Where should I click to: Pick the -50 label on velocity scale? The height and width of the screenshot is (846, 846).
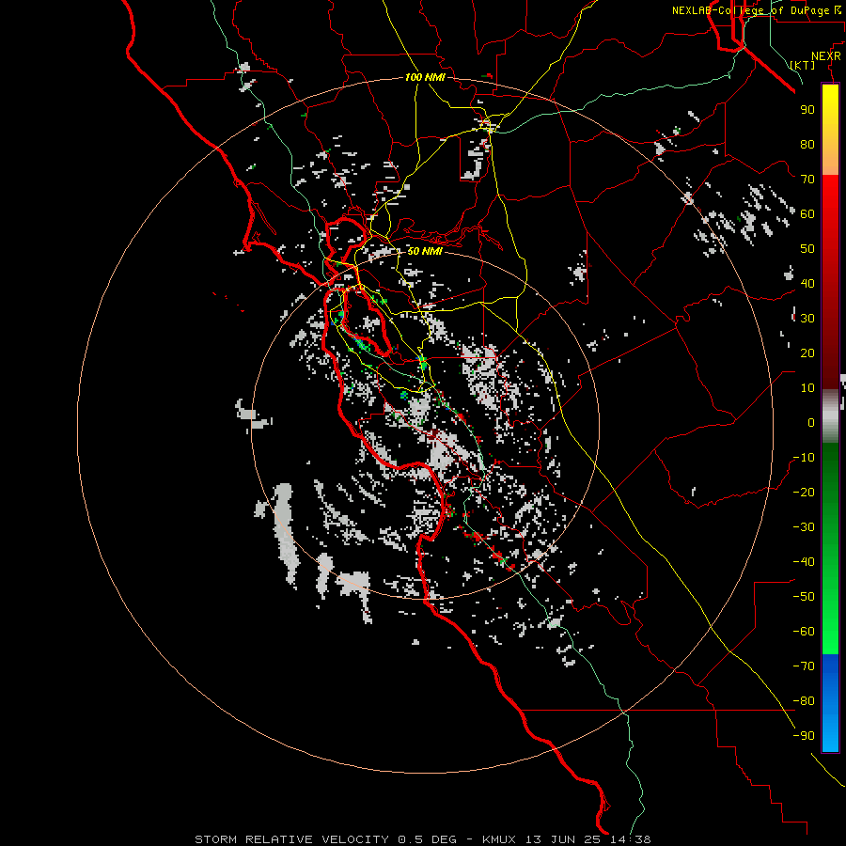[804, 597]
